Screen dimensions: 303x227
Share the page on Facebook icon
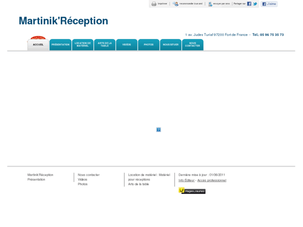(x=249, y=4)
